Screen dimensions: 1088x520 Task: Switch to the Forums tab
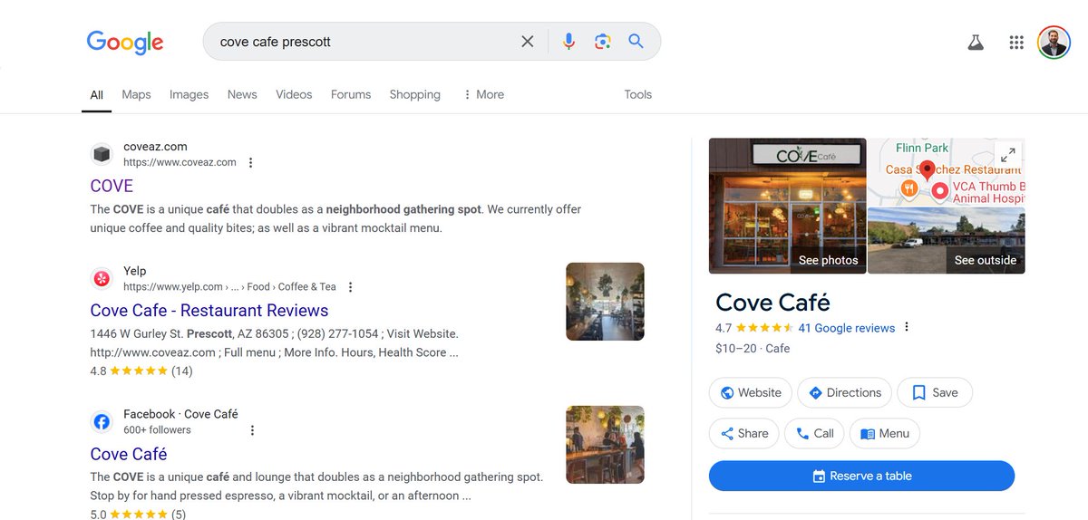tap(351, 94)
